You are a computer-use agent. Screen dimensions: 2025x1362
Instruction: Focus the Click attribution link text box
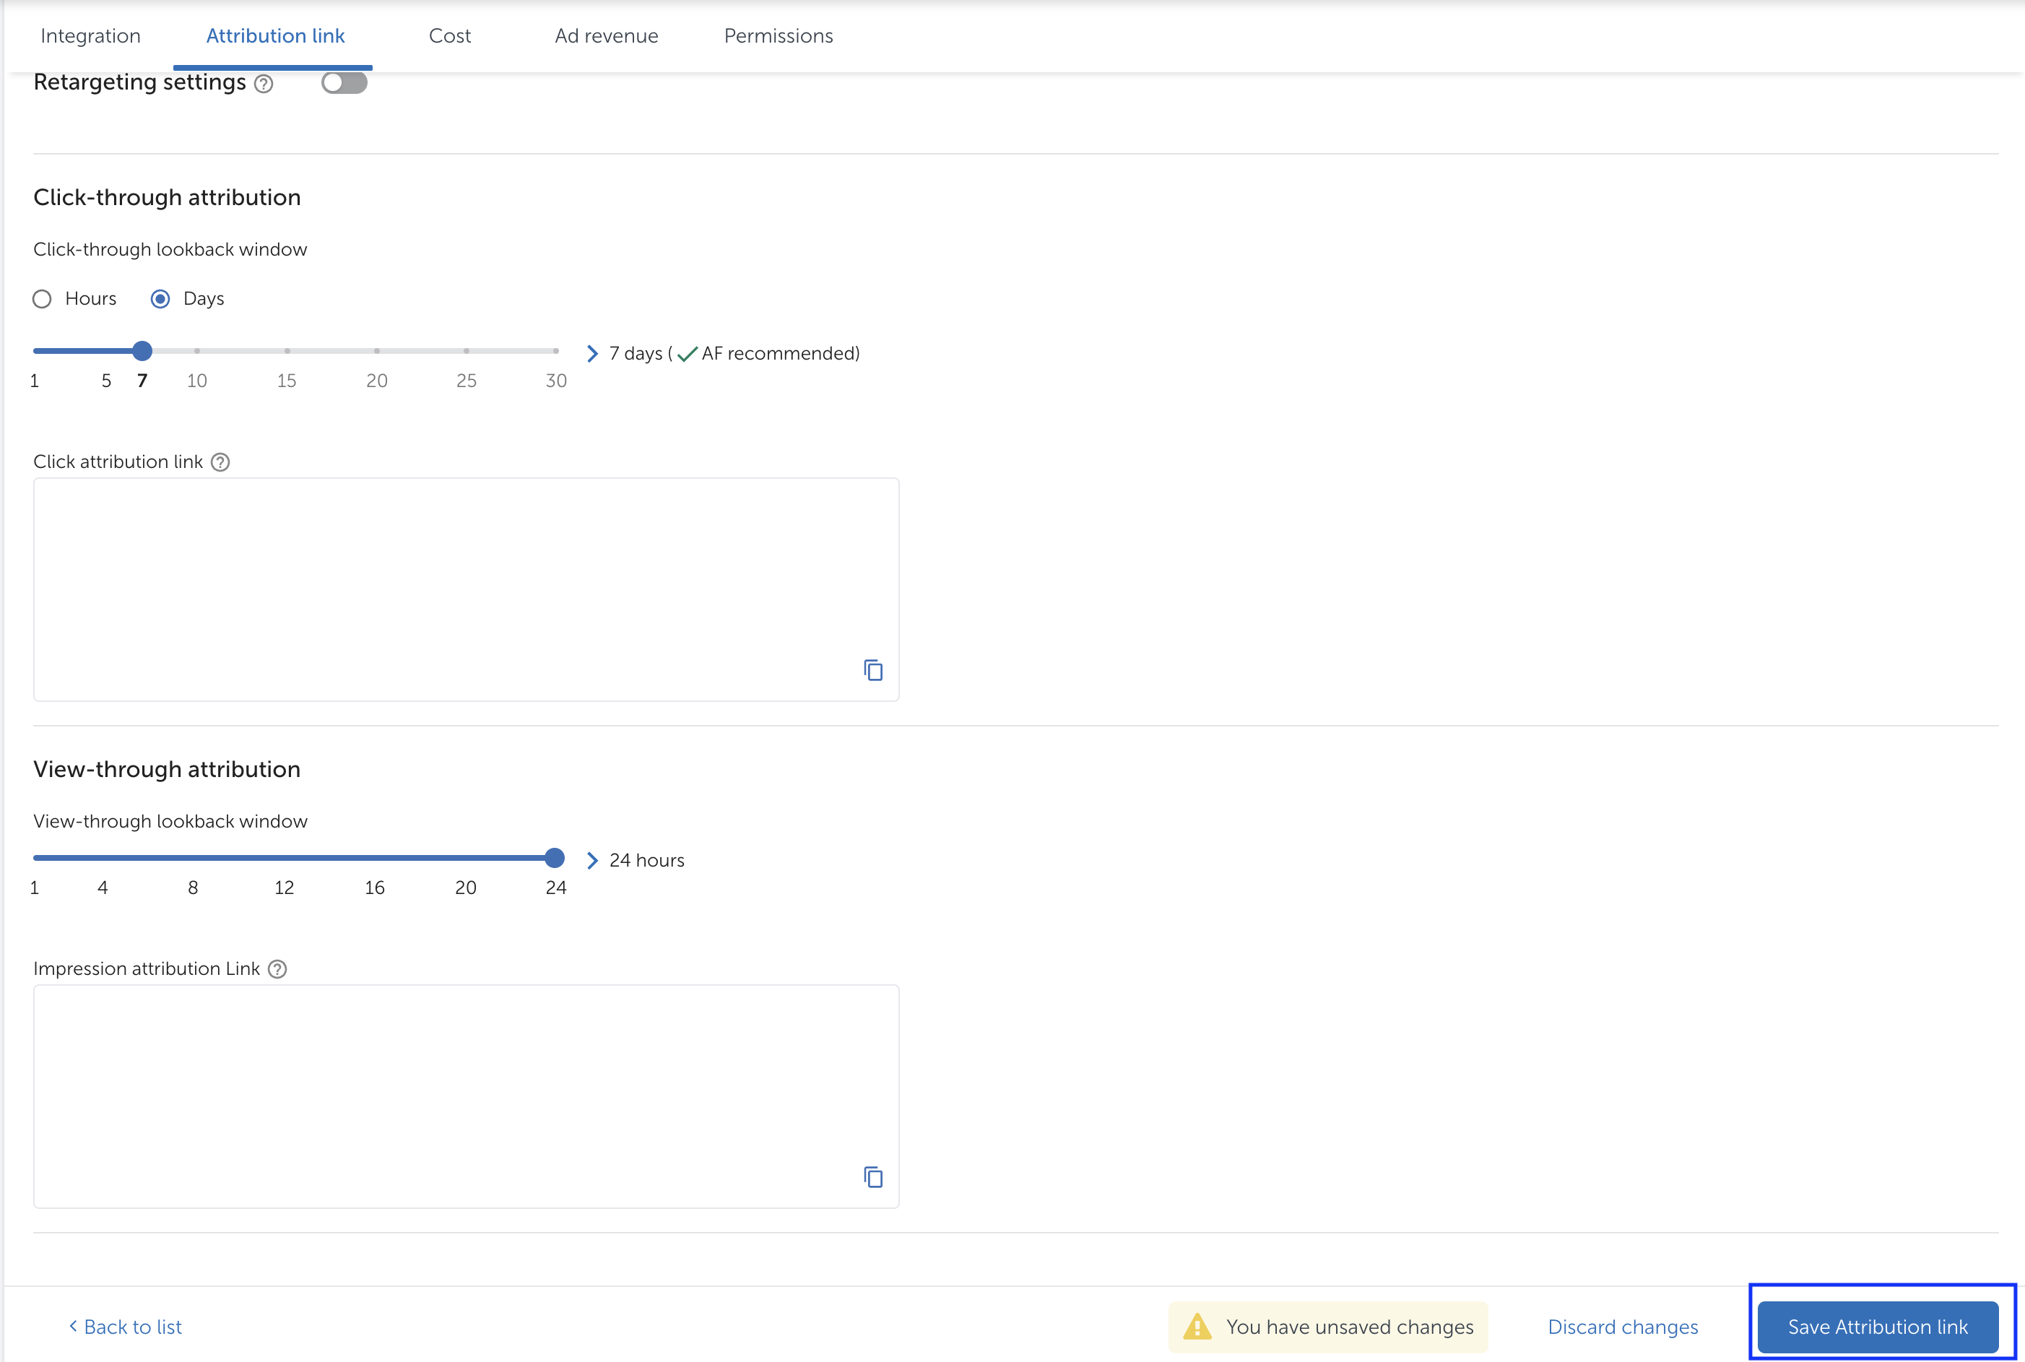click(466, 589)
